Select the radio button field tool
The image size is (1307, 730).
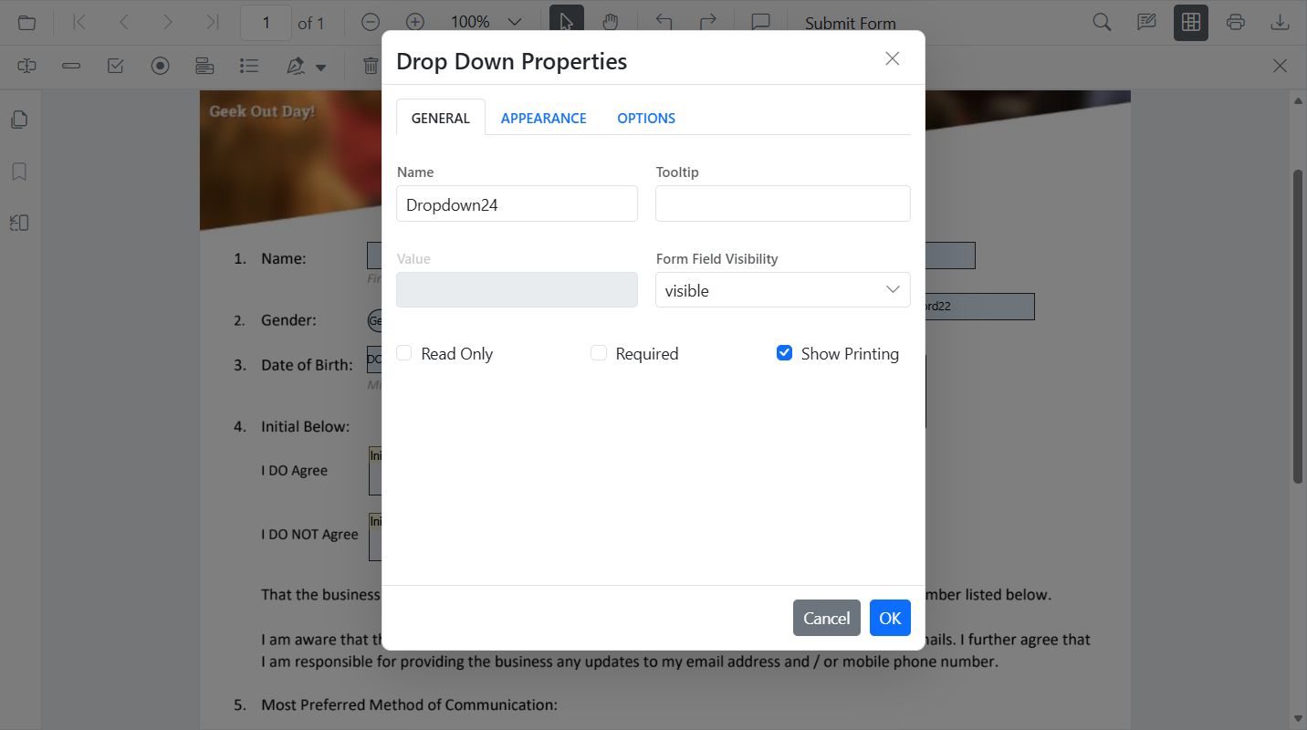point(161,65)
